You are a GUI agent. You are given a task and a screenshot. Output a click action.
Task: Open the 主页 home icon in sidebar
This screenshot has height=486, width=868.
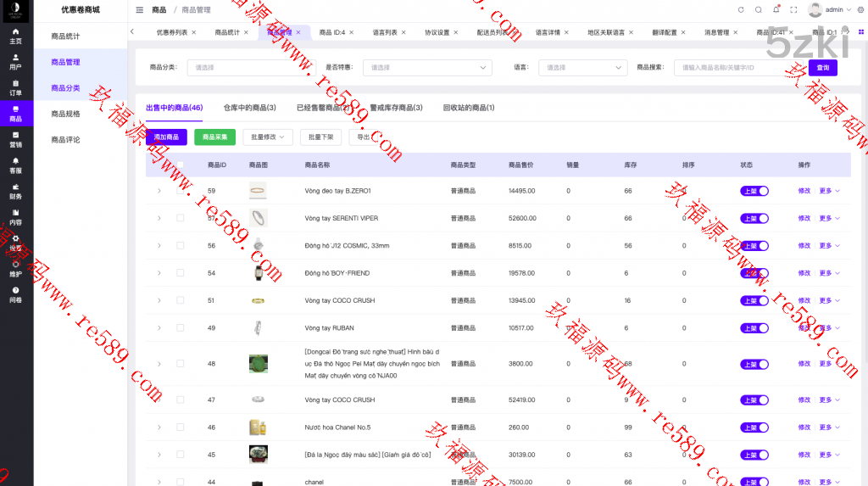[16, 35]
